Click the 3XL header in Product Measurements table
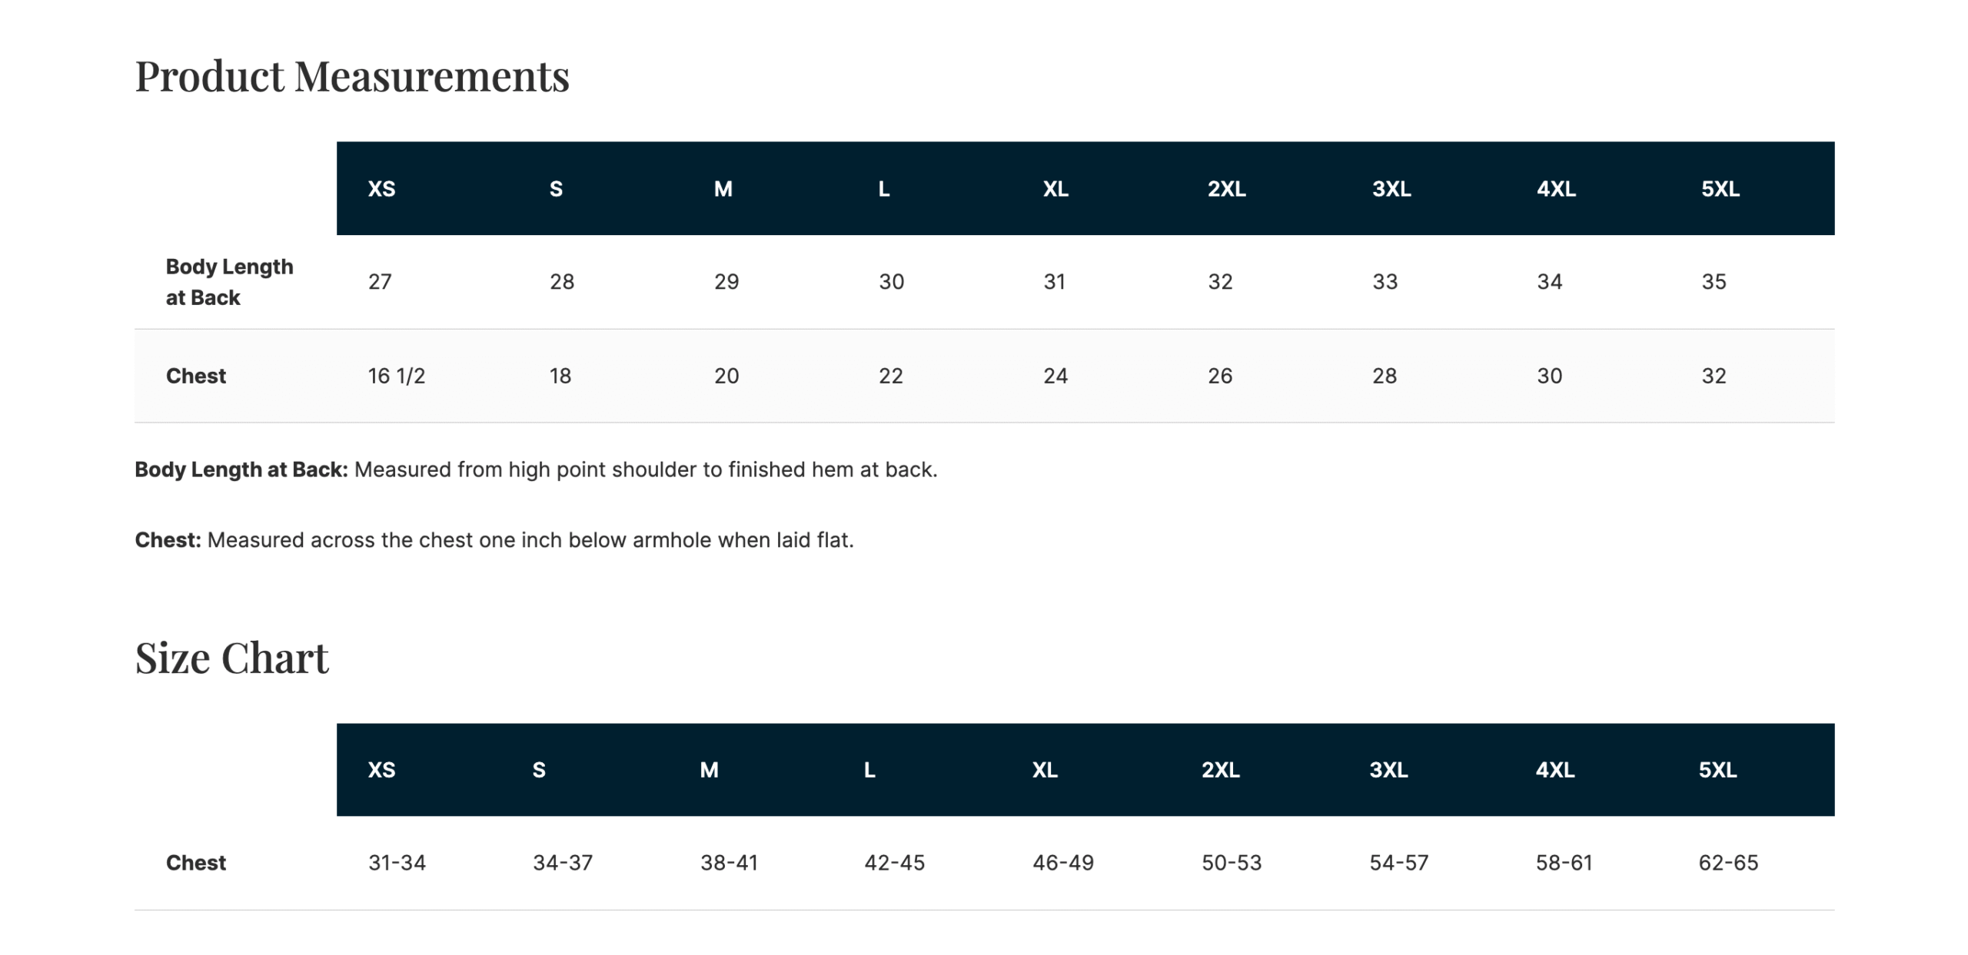This screenshot has height=955, width=1968. pos(1391,189)
